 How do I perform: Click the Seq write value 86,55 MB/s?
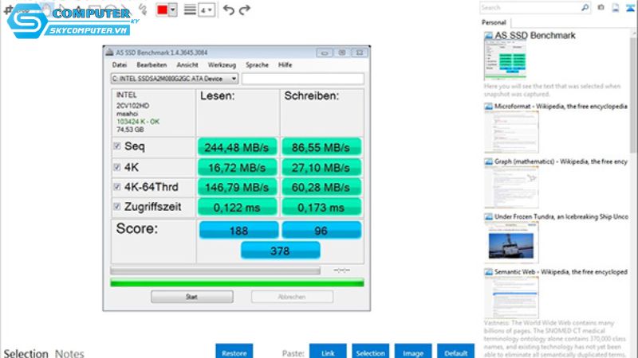click(x=321, y=147)
